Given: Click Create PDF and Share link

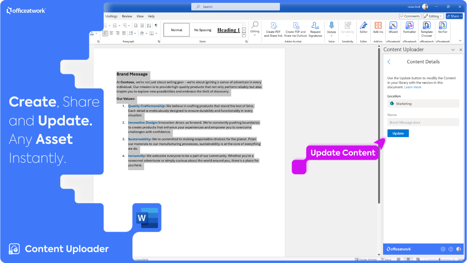Looking at the screenshot, I should tap(273, 29).
